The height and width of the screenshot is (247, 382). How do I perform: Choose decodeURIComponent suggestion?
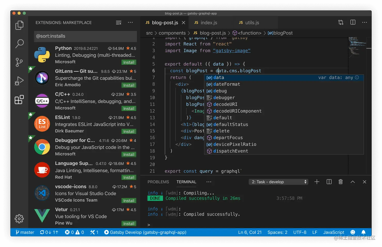coord(284,111)
